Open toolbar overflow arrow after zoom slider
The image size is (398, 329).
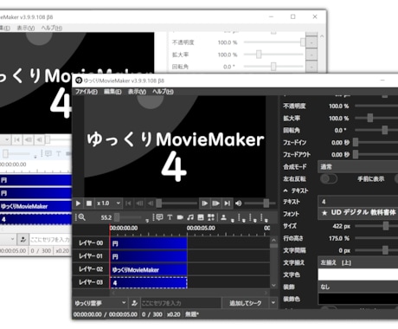[147, 221]
